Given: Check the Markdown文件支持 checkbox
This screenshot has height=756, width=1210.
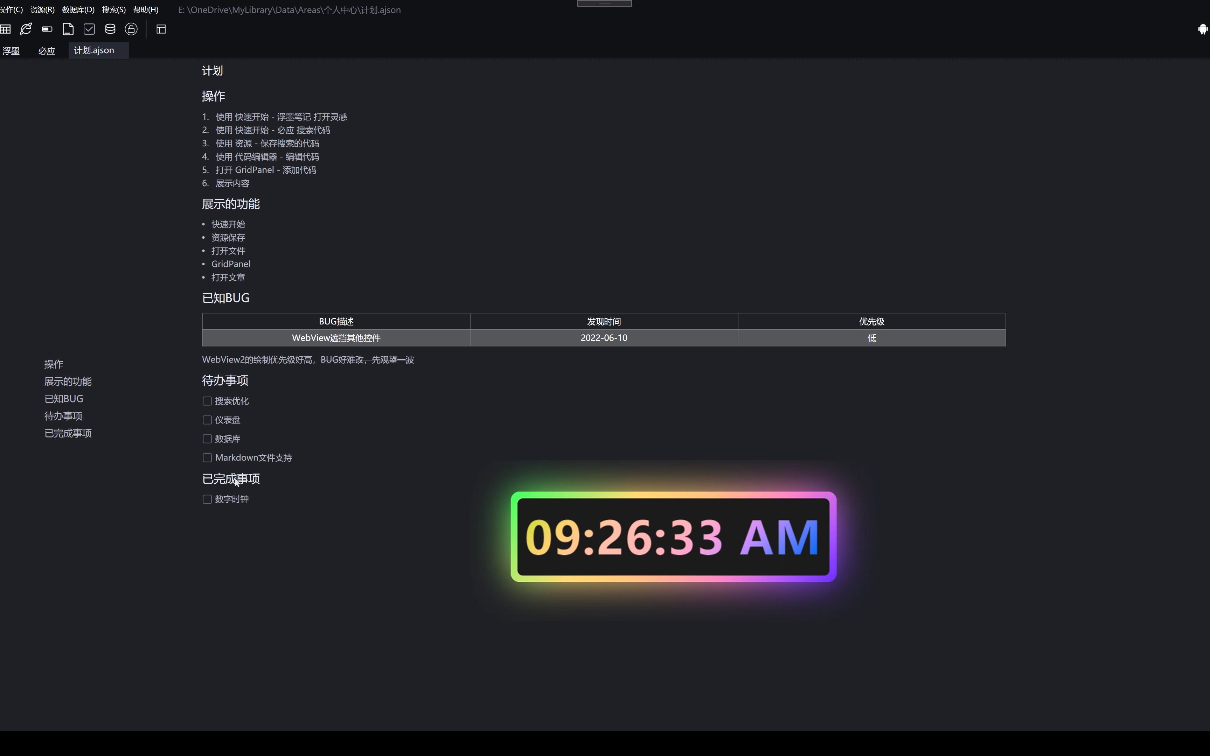Looking at the screenshot, I should (x=207, y=457).
